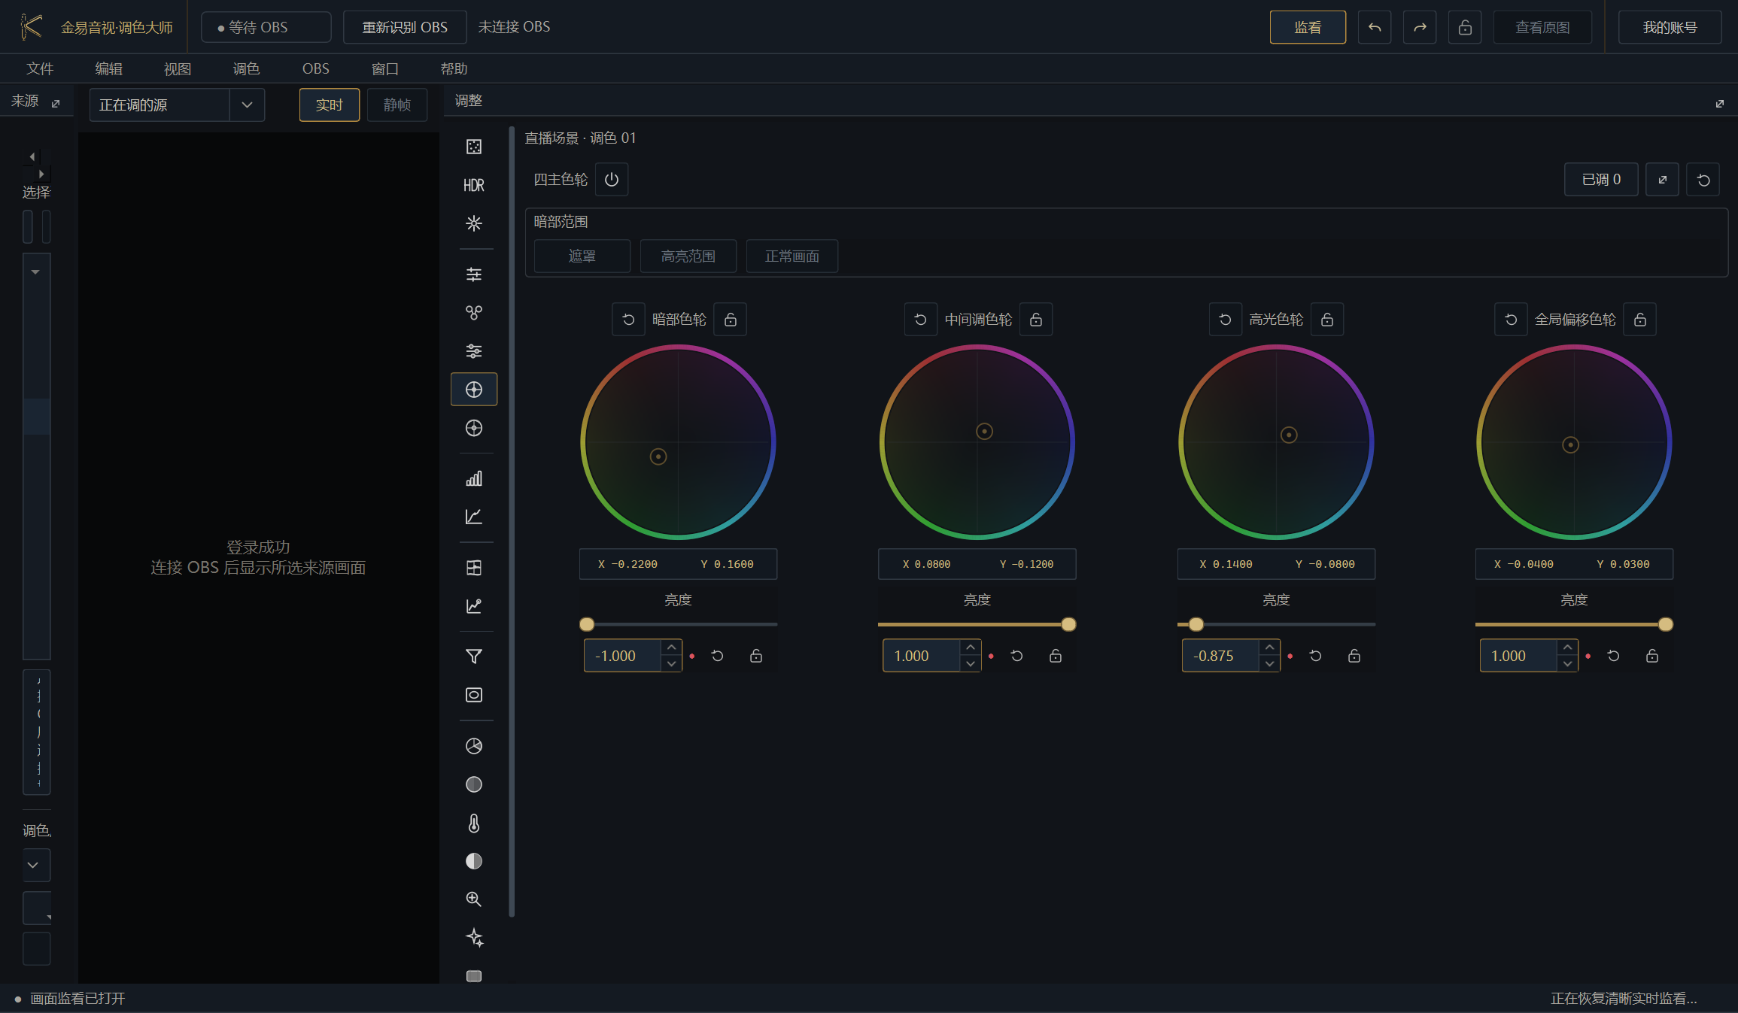Select the dice-like randomize tool icon
The height and width of the screenshot is (1013, 1738).
pyautogui.click(x=474, y=147)
